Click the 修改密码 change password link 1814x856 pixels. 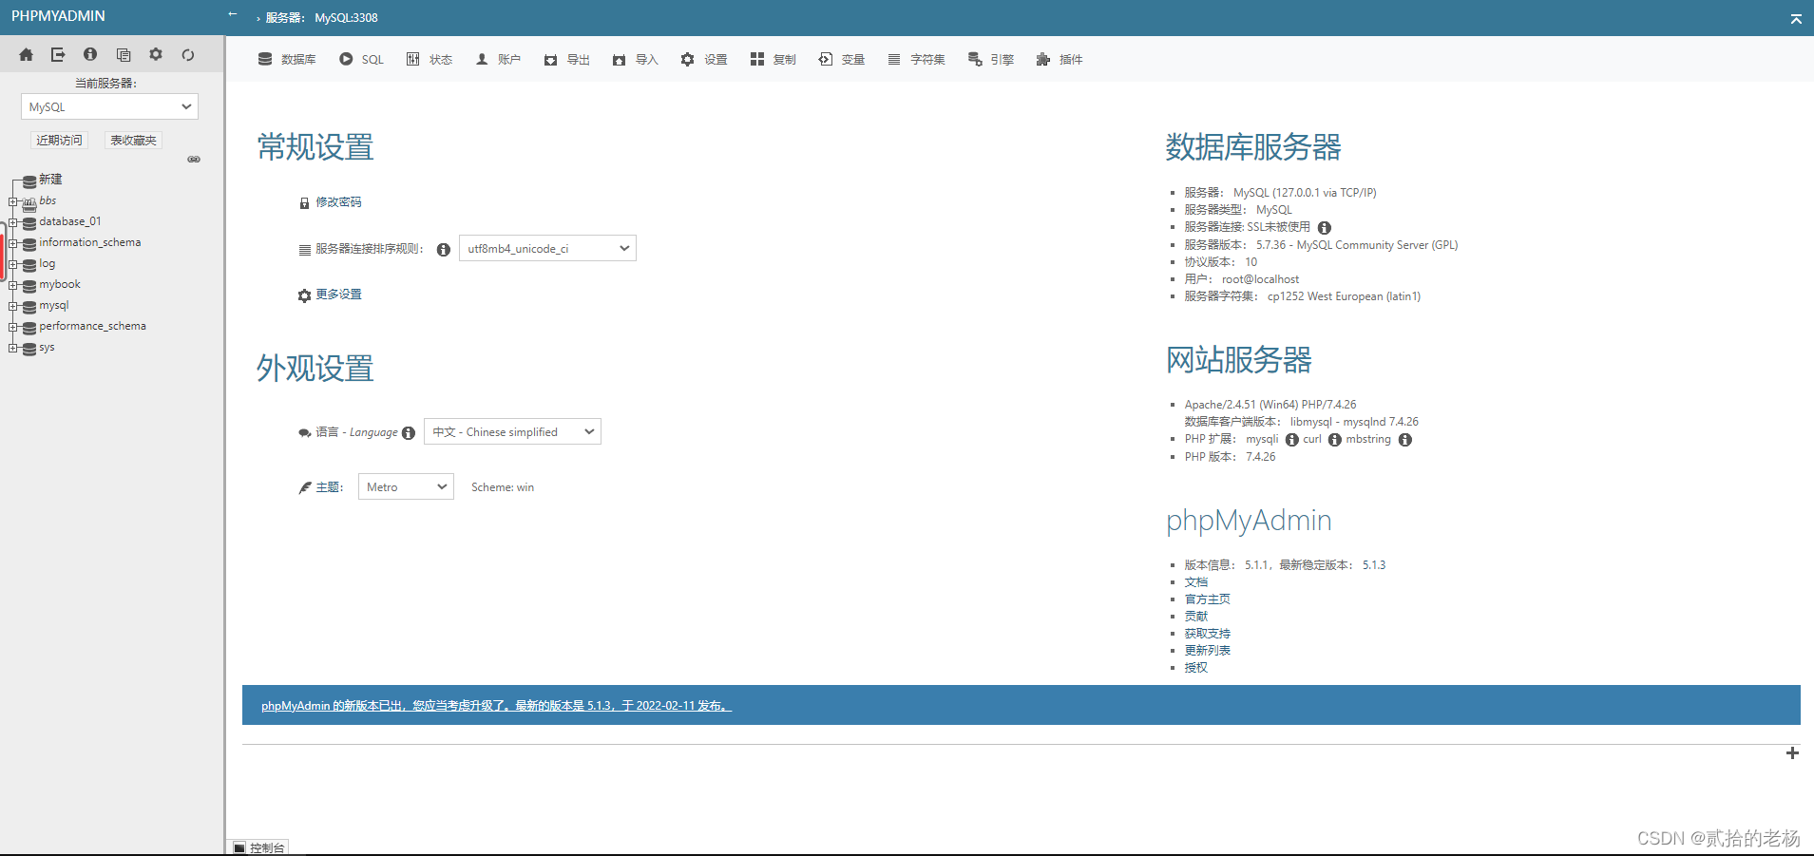pos(338,202)
